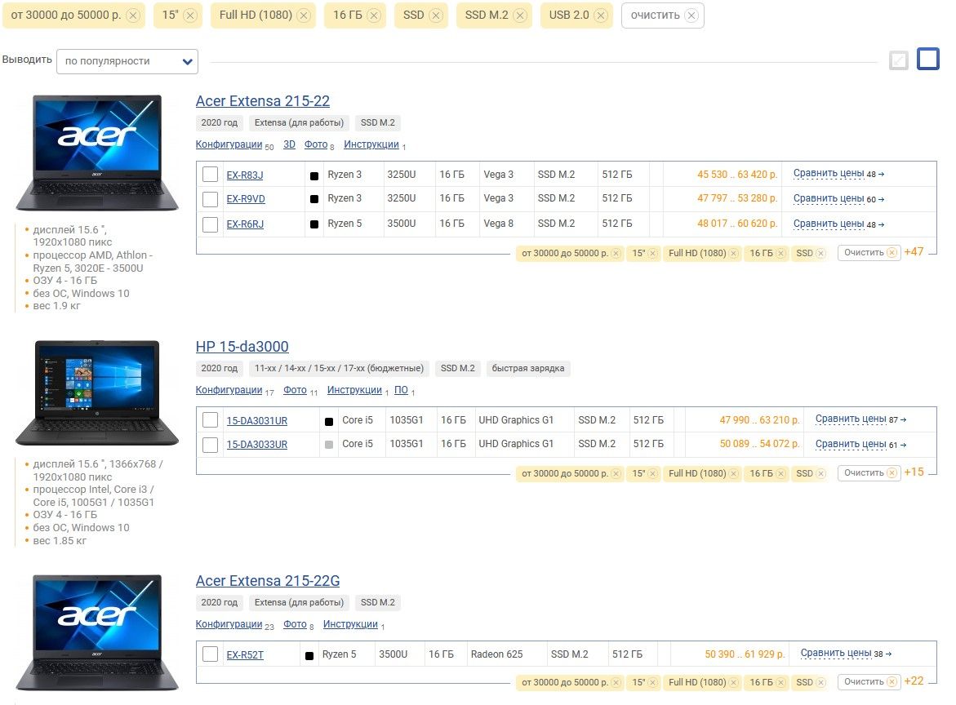Open the sort order dropdown по популярности
Screen dimensions: 956x705
point(127,61)
